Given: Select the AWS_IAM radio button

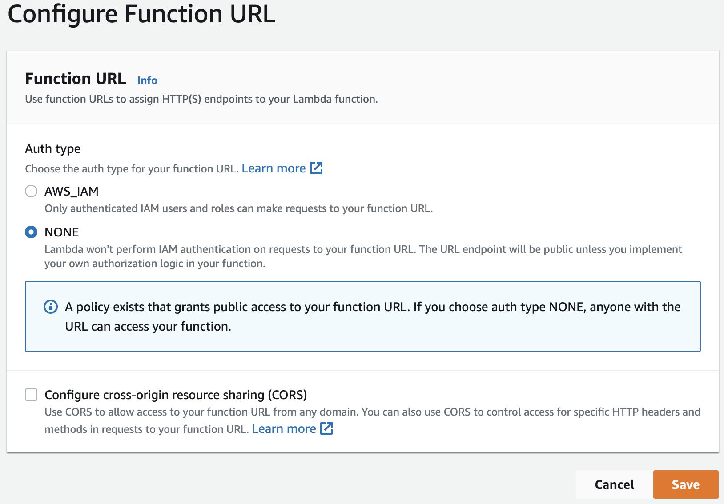Looking at the screenshot, I should coord(31,192).
